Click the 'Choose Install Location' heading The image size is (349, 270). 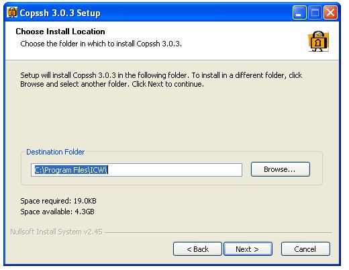click(x=60, y=32)
